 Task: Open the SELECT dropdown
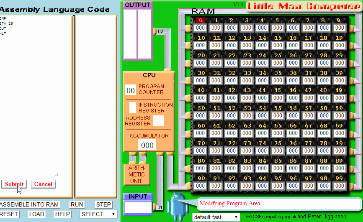pos(98,214)
